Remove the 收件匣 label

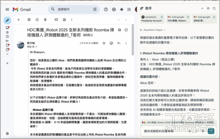(x=92, y=35)
